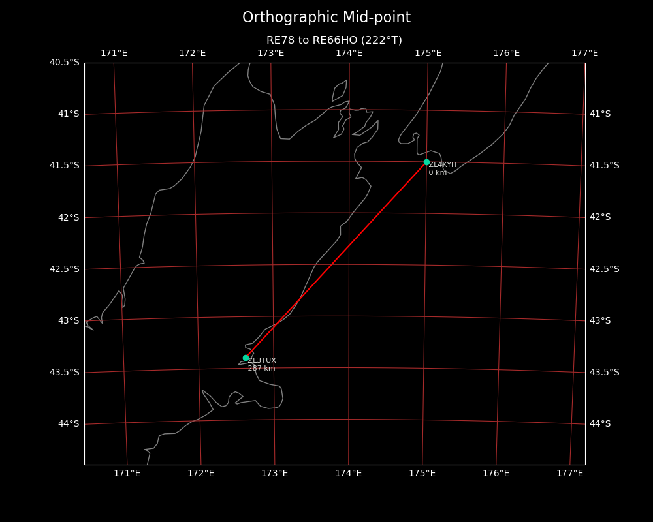Click the 40.5°S latitude tick label
This screenshot has height=522, width=653.
[x=64, y=63]
